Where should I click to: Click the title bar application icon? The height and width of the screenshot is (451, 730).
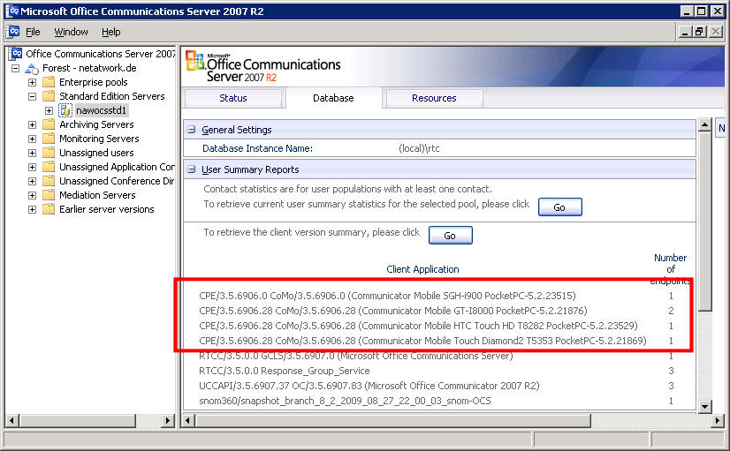[14, 11]
